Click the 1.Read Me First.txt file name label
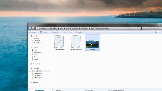 [59, 50]
